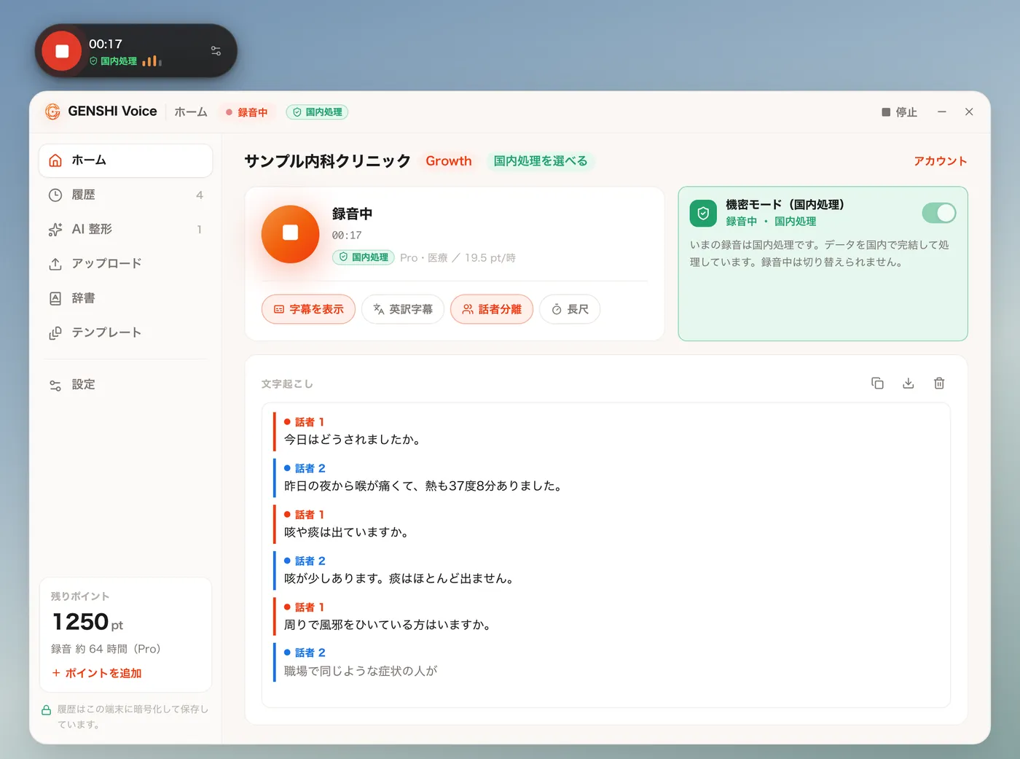Go to AI 整形 in sidebar
The height and width of the screenshot is (759, 1020).
click(x=125, y=229)
